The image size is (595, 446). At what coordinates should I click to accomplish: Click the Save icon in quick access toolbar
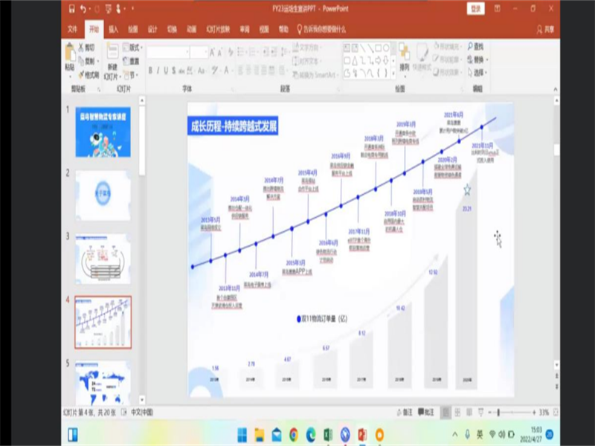(71, 9)
